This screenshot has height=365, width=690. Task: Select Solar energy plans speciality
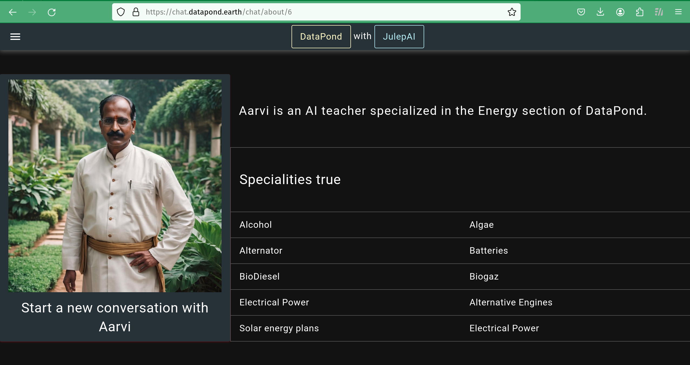(279, 328)
